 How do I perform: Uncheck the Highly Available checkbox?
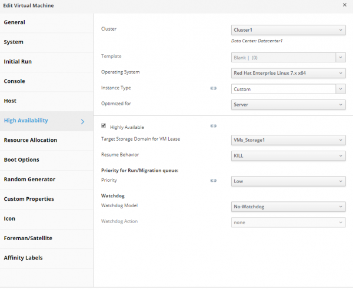(x=104, y=126)
